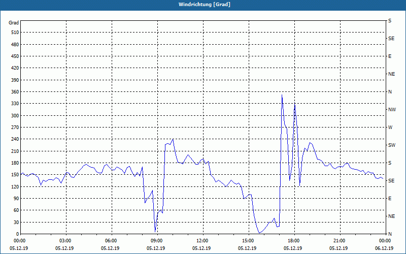The image size is (406, 254).
Task: Click the '18:00' time label
Action: tap(295, 241)
